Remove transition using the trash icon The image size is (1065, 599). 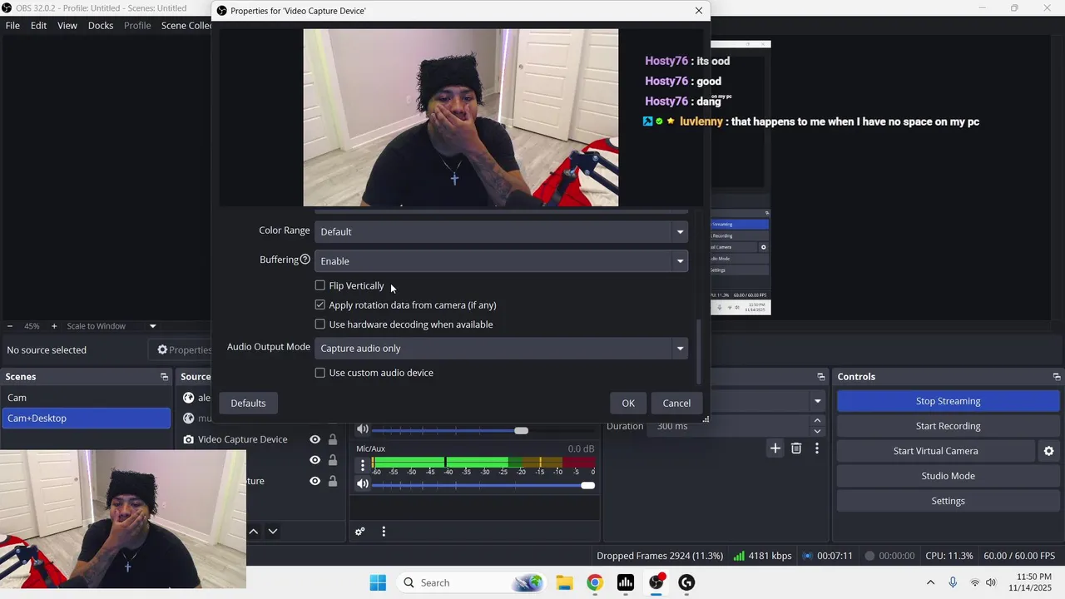(796, 448)
